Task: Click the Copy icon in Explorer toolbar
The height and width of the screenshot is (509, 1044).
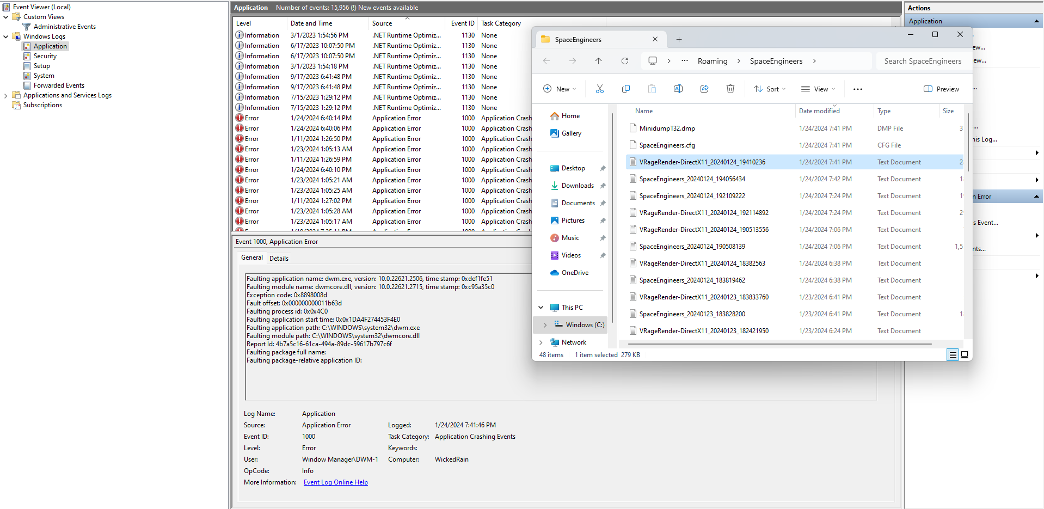Action: tap(625, 89)
